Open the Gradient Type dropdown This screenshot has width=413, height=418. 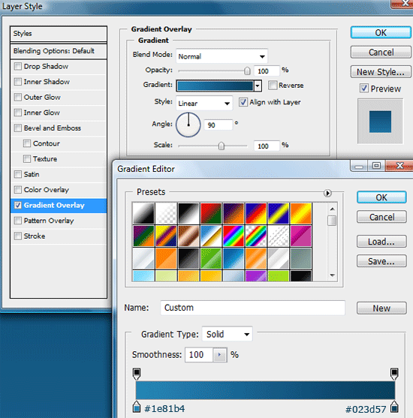[x=227, y=334]
